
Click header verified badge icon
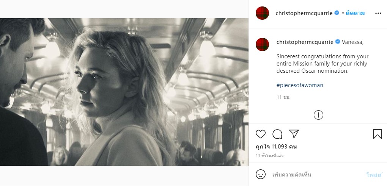336,13
